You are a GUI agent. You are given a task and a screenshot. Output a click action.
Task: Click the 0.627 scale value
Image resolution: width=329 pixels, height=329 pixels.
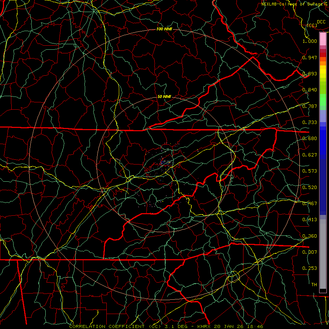click(x=310, y=155)
